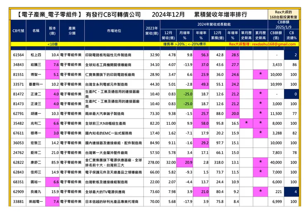Screen dimensions: 306x216
Task: Click the title text 累積營收年增率排行
Action: pyautogui.click(x=220, y=14)
